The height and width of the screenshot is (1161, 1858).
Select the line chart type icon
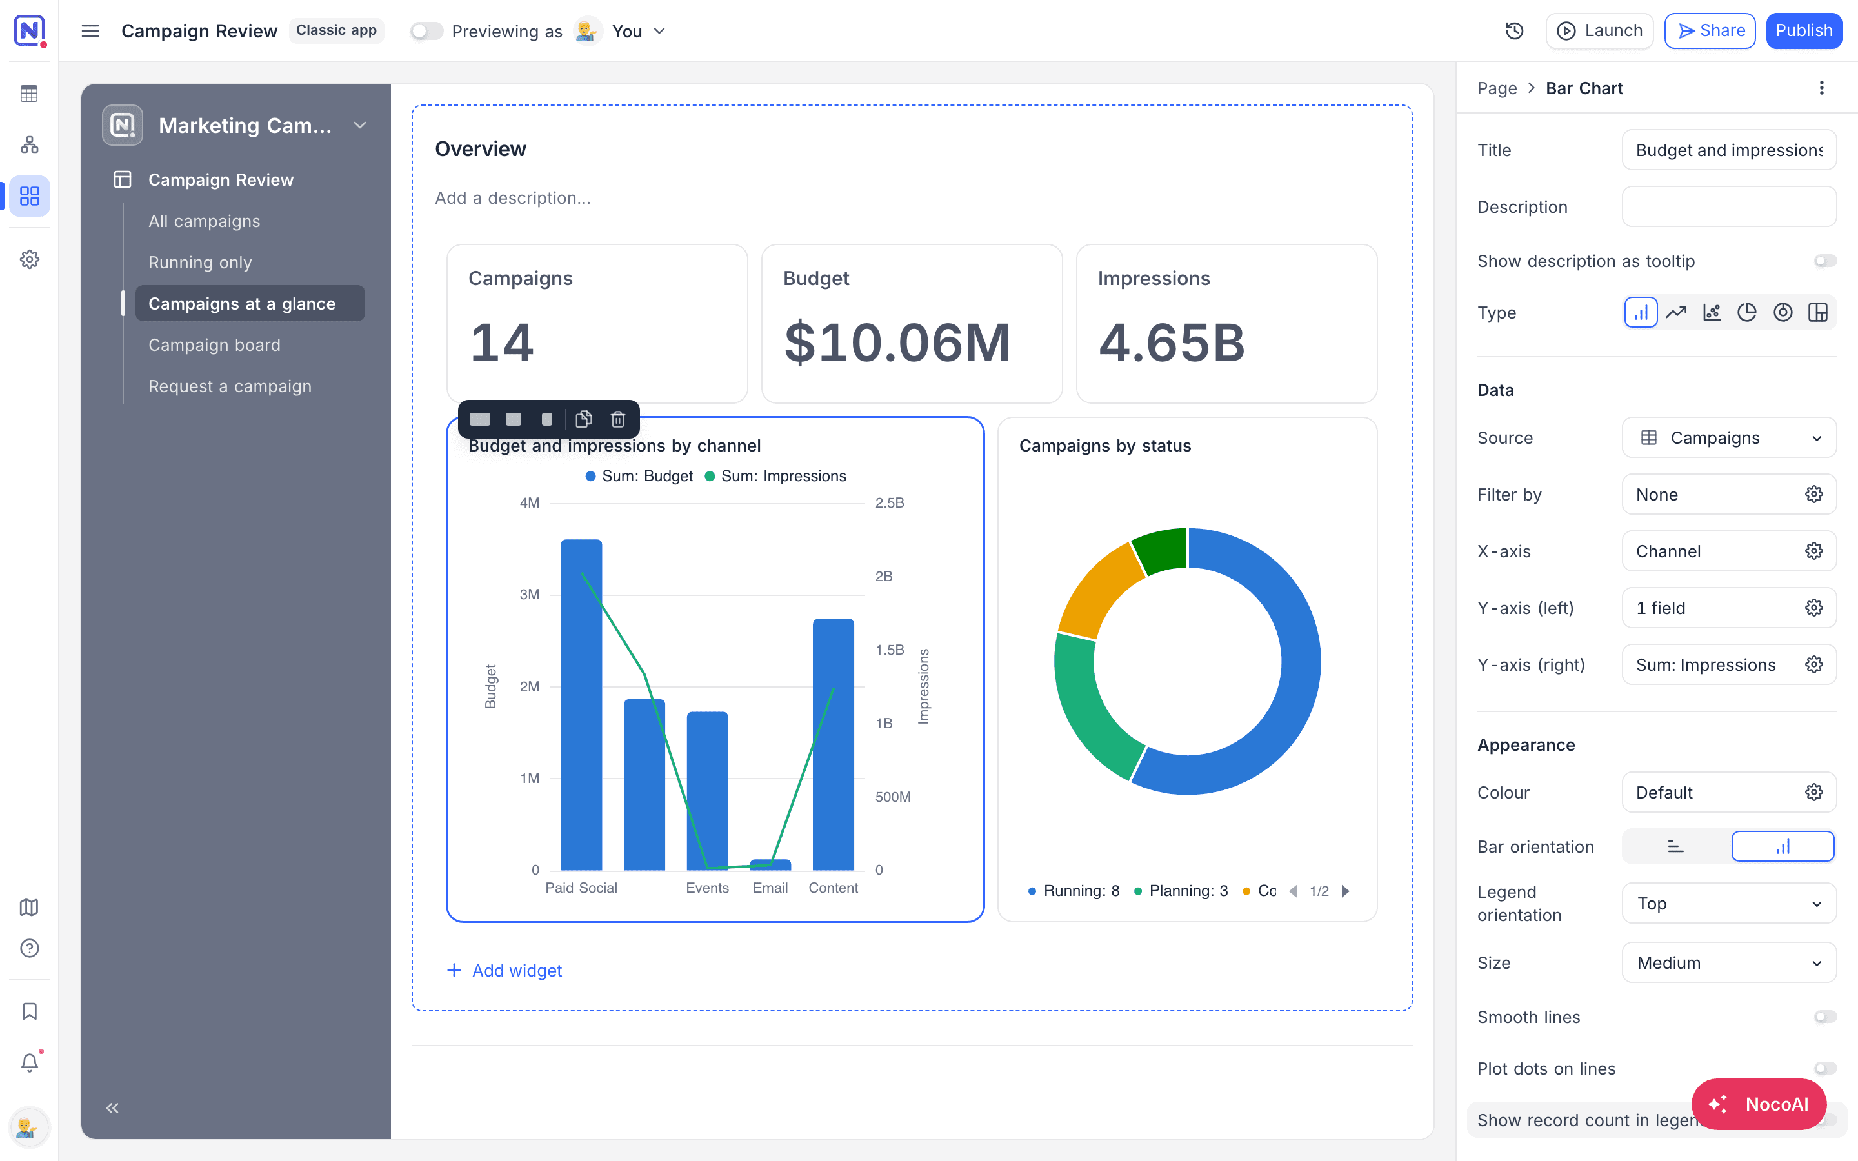tap(1676, 313)
